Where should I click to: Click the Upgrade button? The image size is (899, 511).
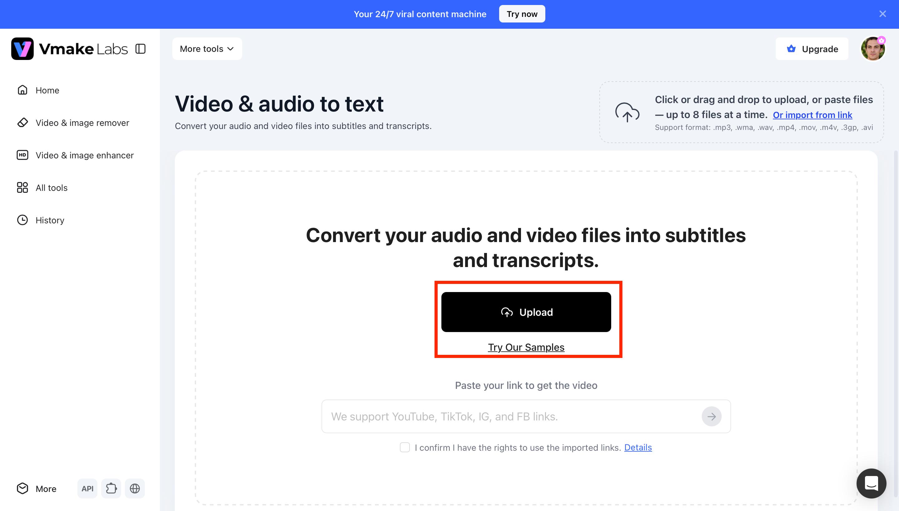[x=812, y=49]
